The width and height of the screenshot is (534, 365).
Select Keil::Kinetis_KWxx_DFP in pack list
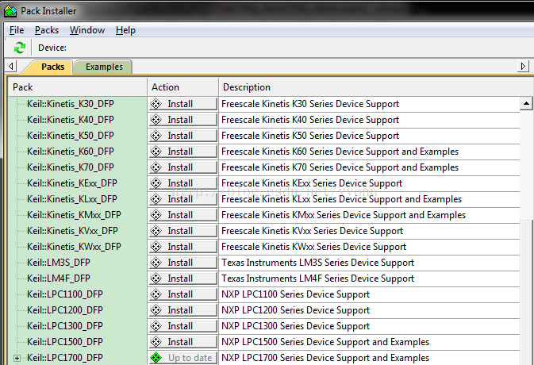[x=75, y=247]
